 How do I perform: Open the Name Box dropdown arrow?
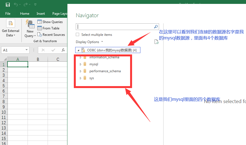(26, 50)
